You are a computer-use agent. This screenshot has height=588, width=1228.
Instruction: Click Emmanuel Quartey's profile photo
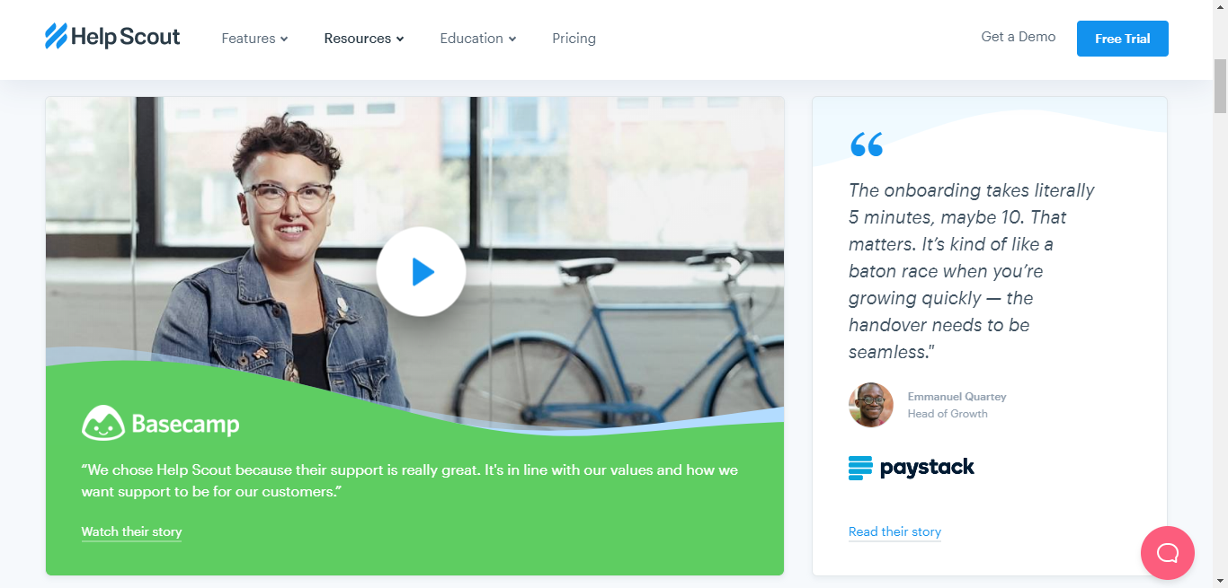pos(869,404)
